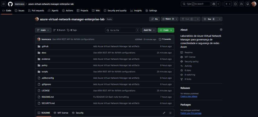Open the Security policy sidebar link
258x117 pixels.
189,62
